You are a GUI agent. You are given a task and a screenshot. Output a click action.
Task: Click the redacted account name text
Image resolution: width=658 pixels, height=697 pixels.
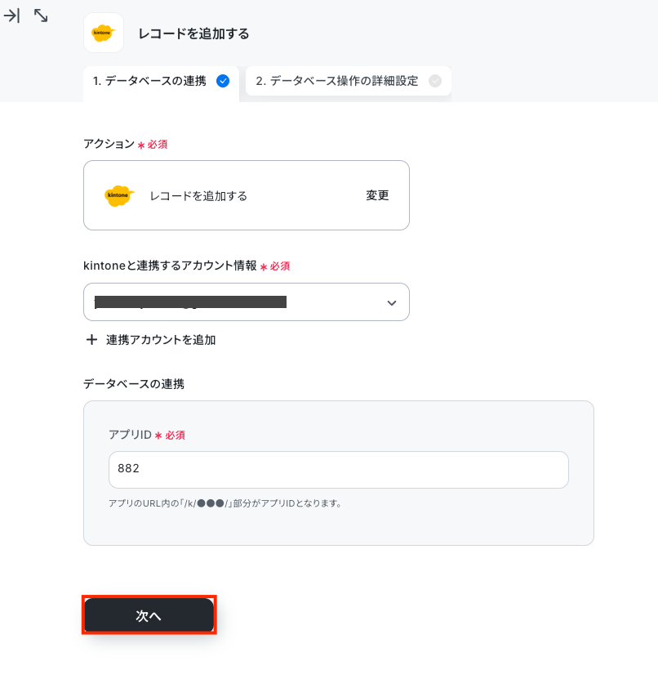[190, 302]
